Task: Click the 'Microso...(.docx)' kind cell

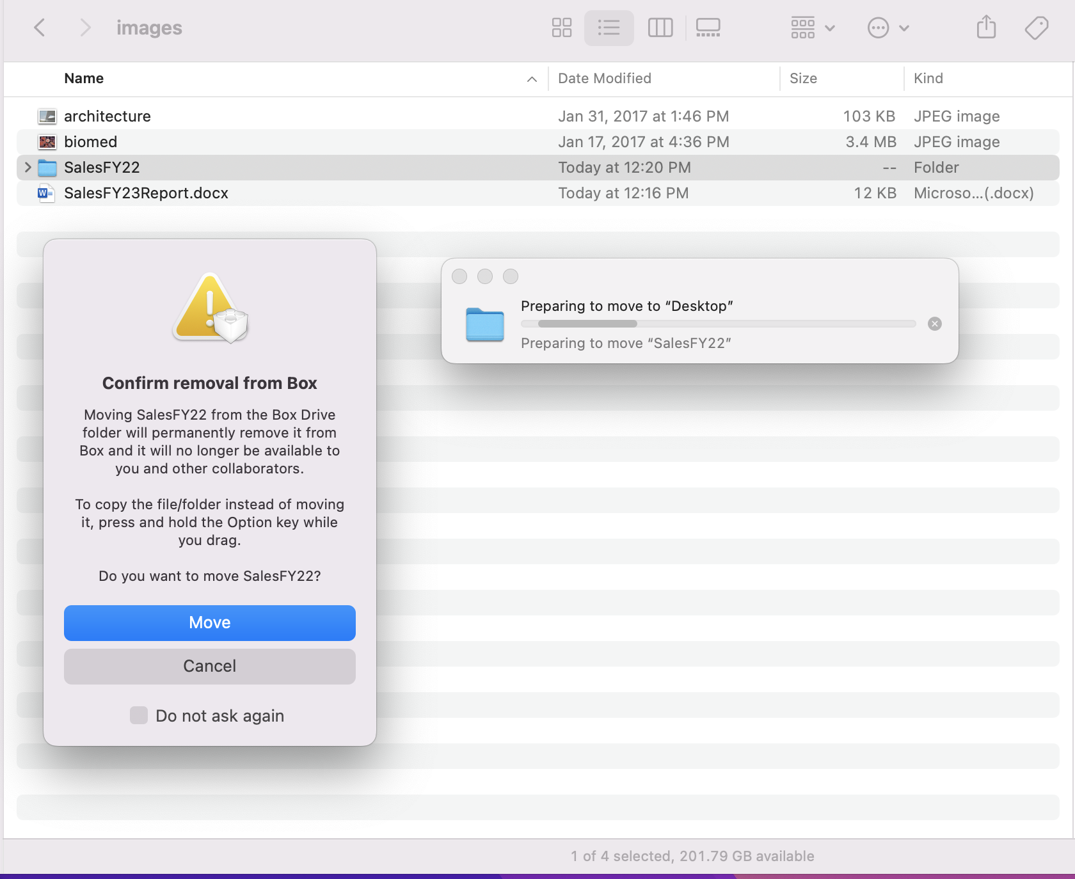Action: coord(973,193)
